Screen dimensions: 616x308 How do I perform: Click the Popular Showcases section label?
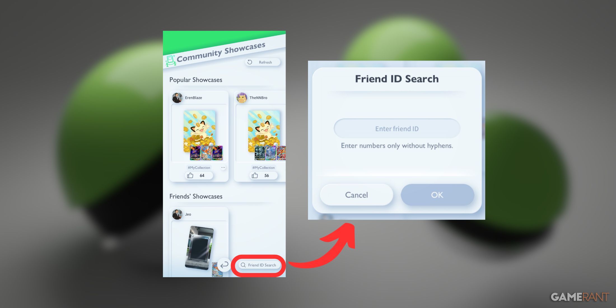click(196, 79)
